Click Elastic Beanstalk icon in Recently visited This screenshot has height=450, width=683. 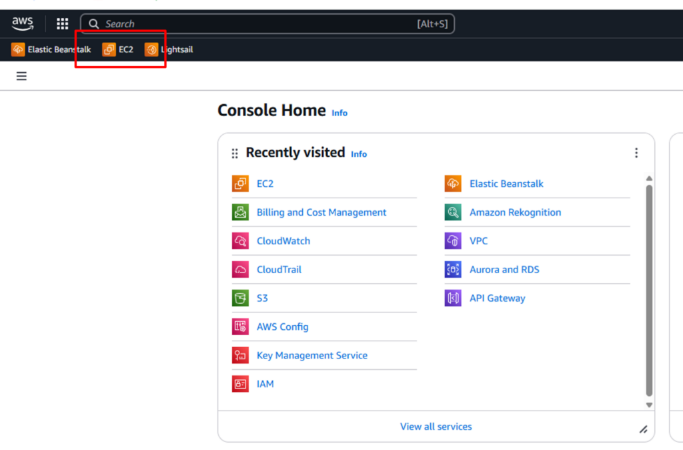[453, 184]
